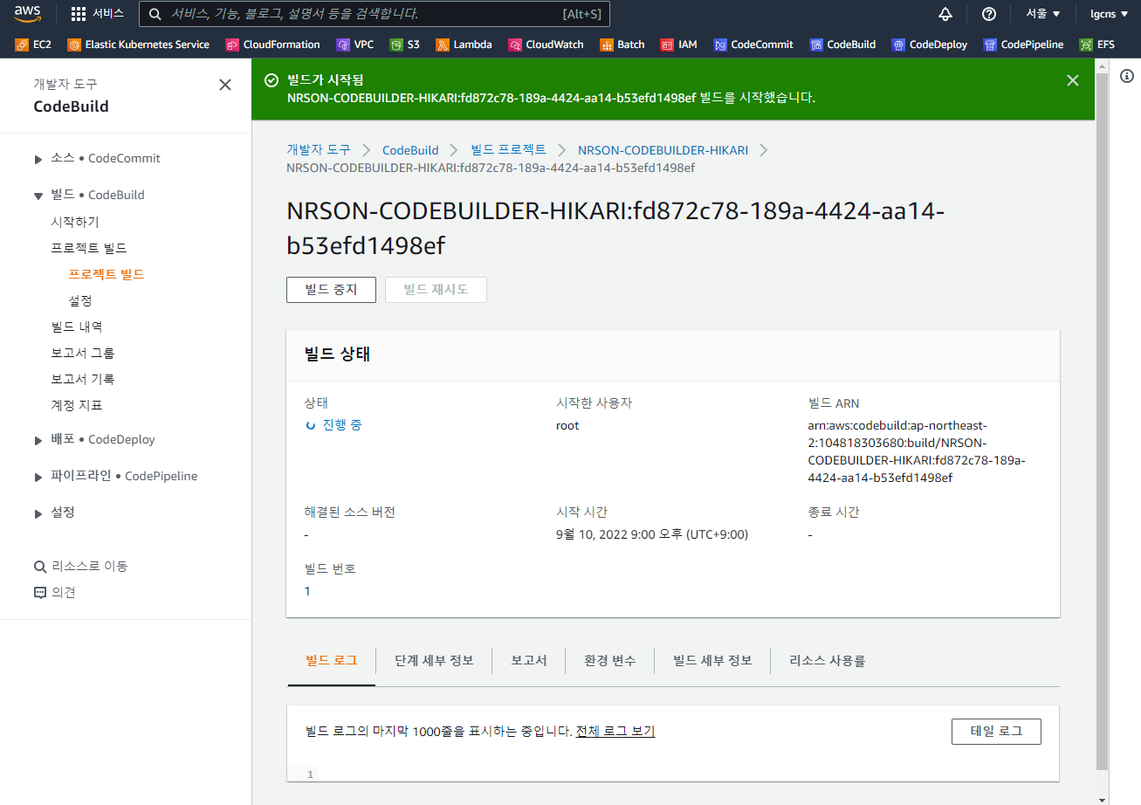The image size is (1141, 805).
Task: Open EC2 shortcut in favorites bar
Action: click(x=33, y=45)
